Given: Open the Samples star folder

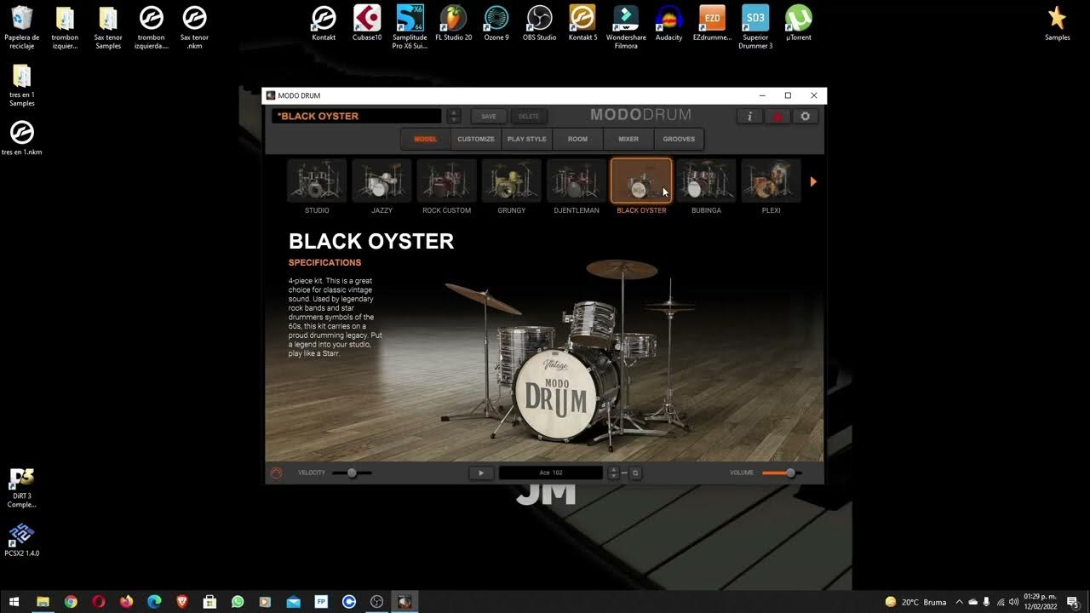Looking at the screenshot, I should (1057, 24).
